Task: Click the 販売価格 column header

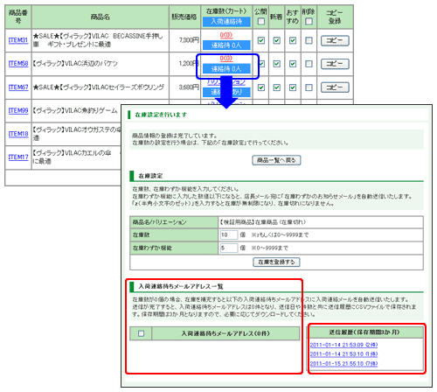Action: click(x=184, y=17)
